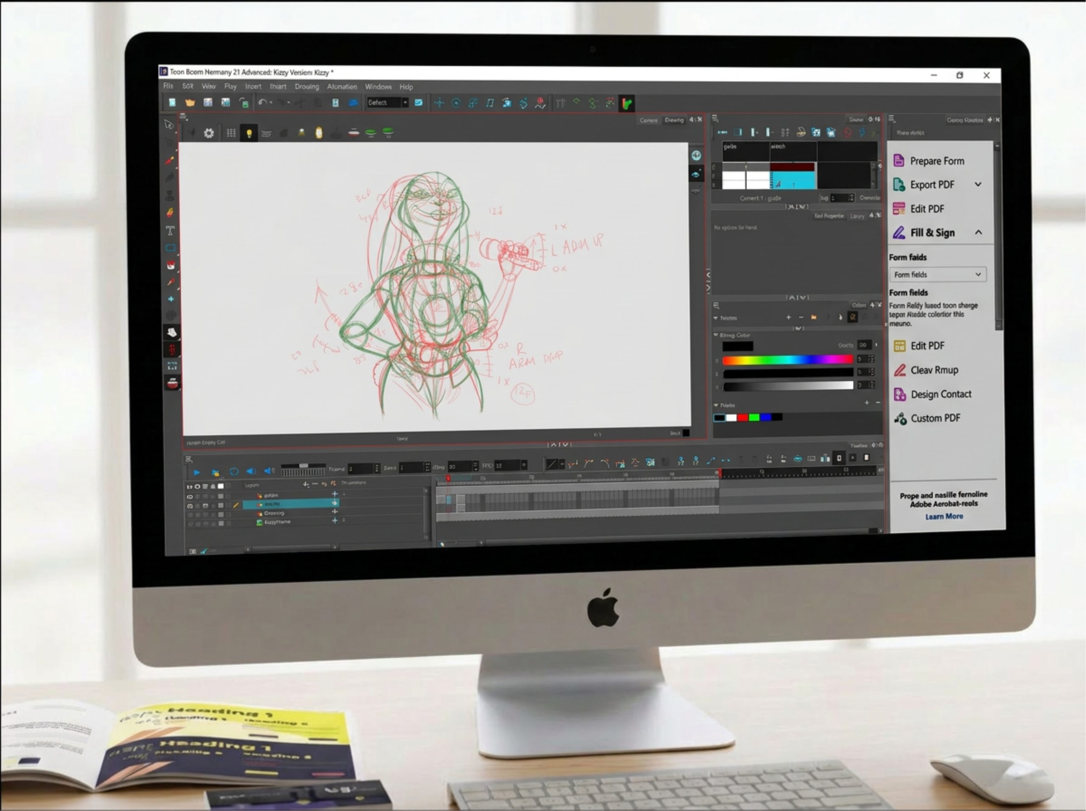Open the line type dropdown in timeline toolbar
The image size is (1086, 811).
click(562, 464)
